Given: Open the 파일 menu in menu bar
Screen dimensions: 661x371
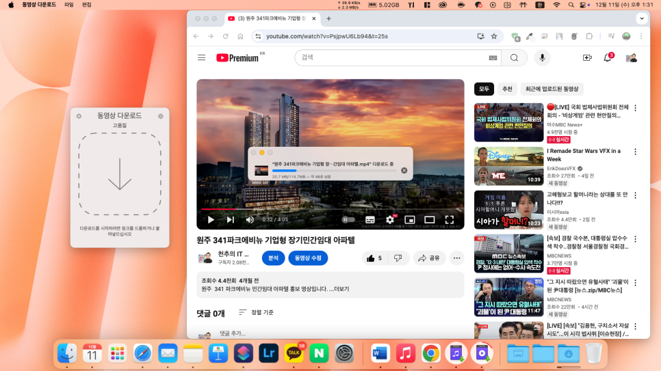Looking at the screenshot, I should 68,5.
